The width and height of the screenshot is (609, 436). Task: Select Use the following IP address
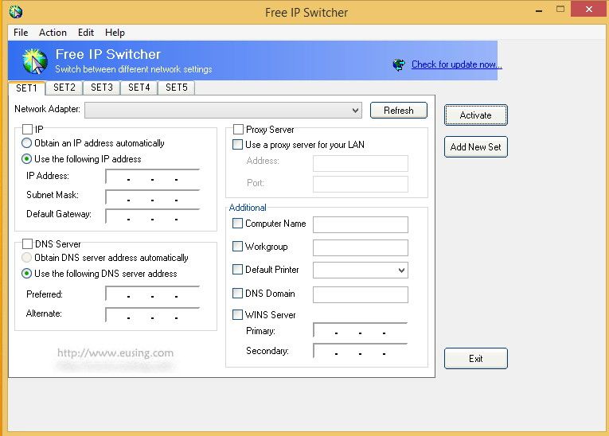26,159
